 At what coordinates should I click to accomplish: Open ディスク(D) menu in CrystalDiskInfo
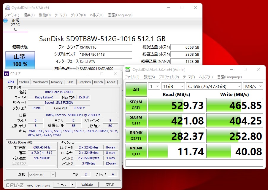point(78,15)
